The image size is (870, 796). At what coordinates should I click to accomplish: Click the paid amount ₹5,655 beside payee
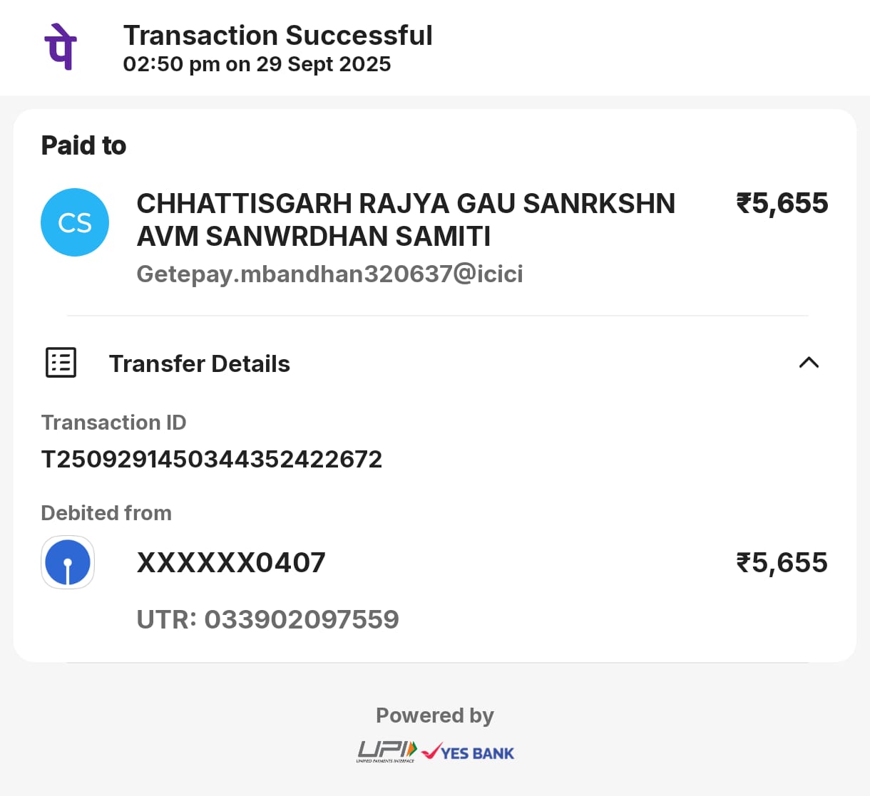click(x=782, y=203)
